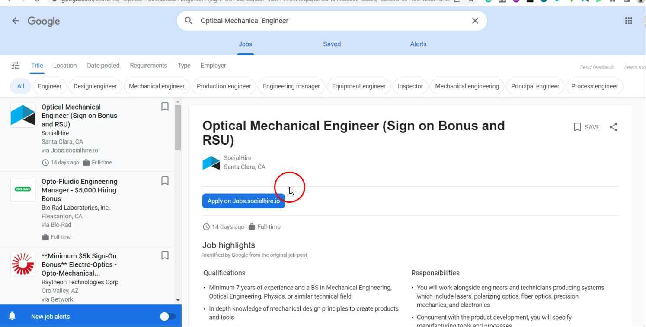Open the Opto-Fluidic Engineering Manager job title

79,190
